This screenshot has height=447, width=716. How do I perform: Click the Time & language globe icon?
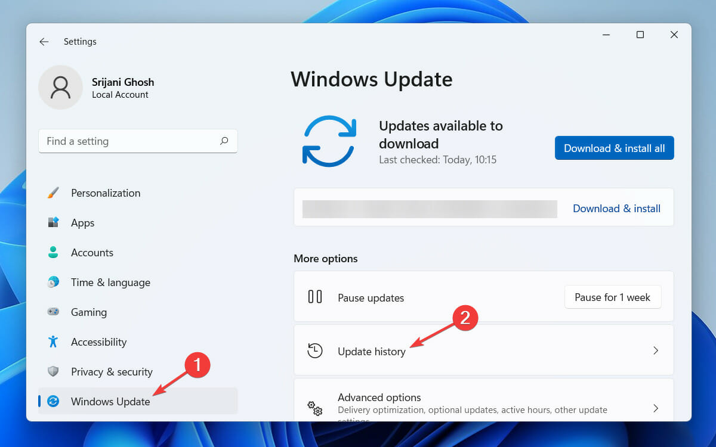(x=53, y=282)
